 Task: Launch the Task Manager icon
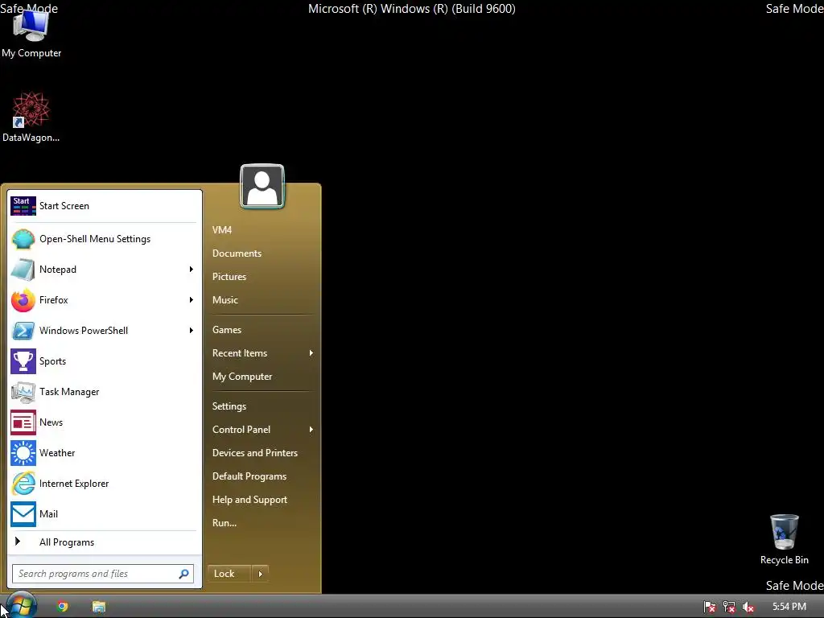23,392
